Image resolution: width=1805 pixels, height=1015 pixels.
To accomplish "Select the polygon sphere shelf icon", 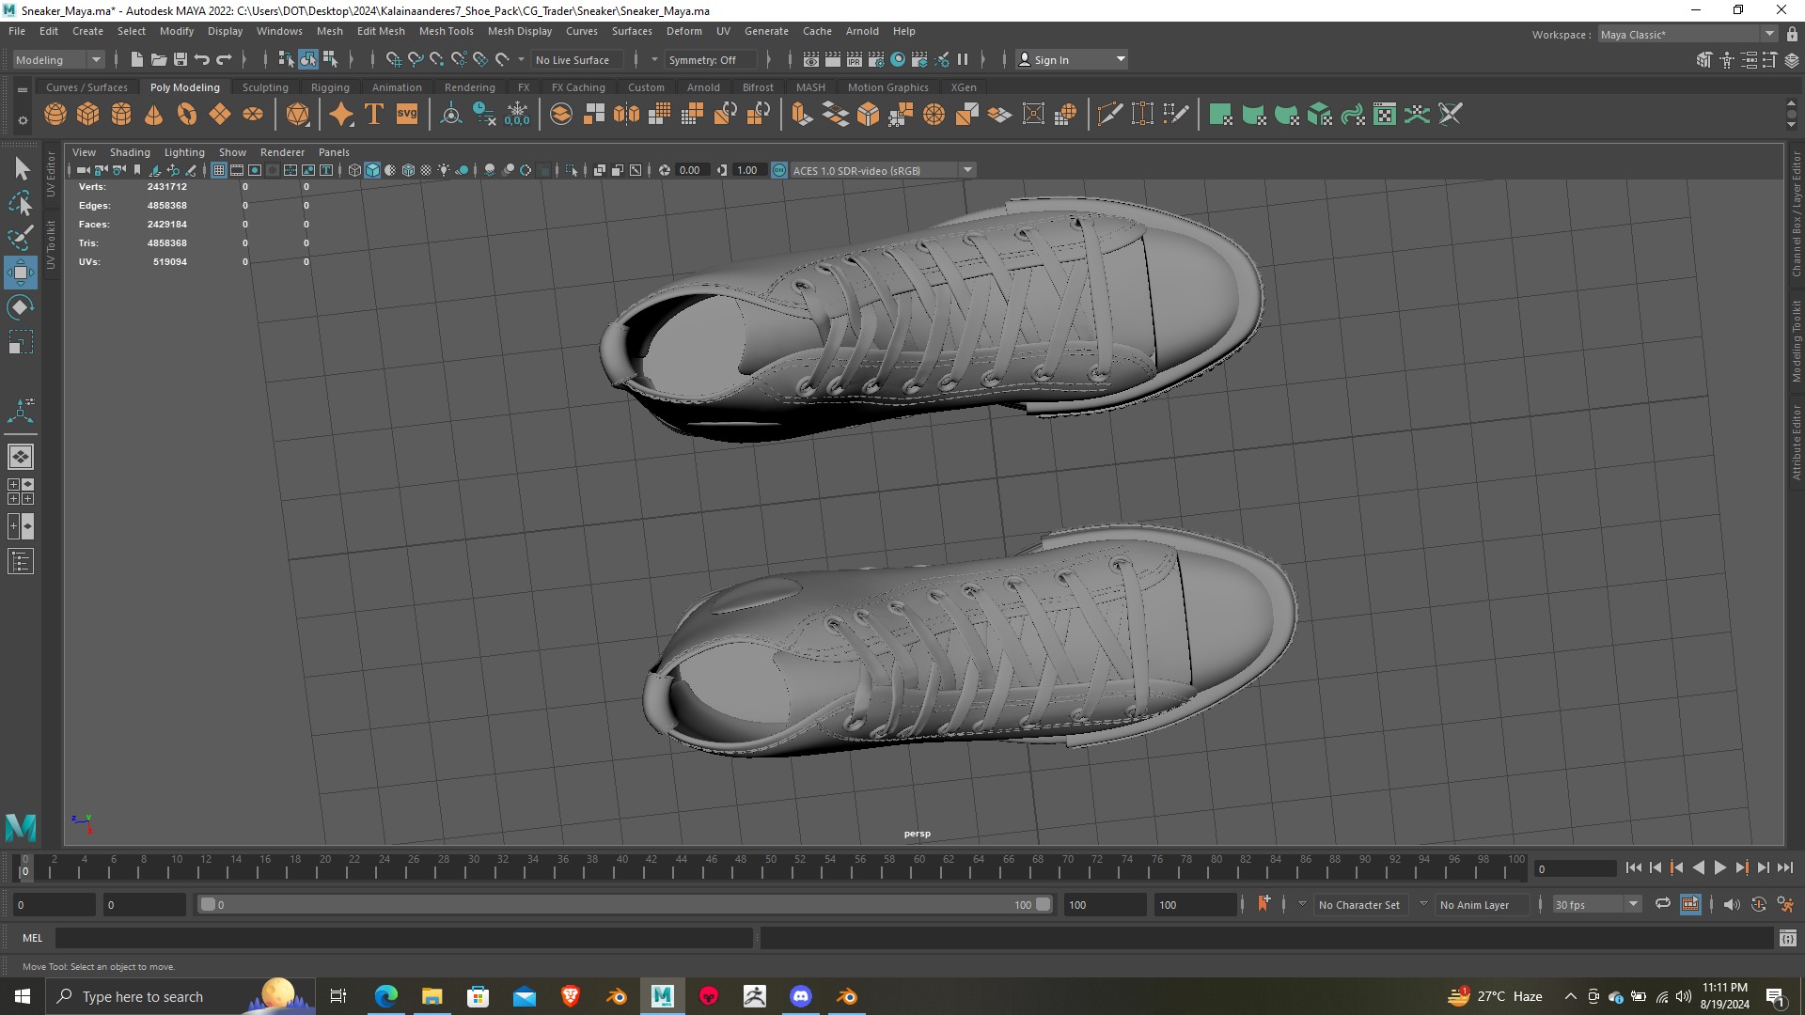I will (55, 115).
